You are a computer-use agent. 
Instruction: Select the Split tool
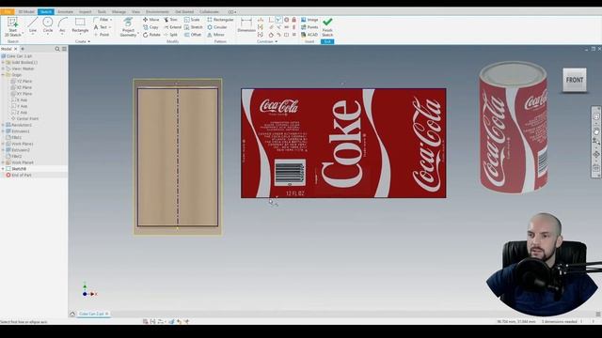170,35
